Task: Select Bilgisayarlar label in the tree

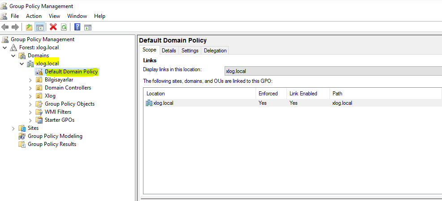Action: pos(59,80)
